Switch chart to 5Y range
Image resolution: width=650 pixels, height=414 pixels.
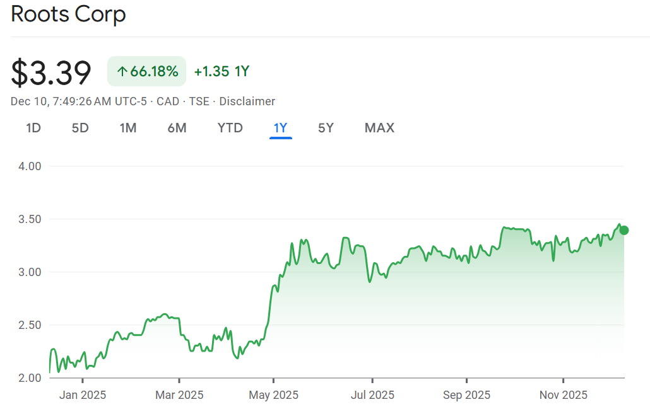(x=326, y=128)
